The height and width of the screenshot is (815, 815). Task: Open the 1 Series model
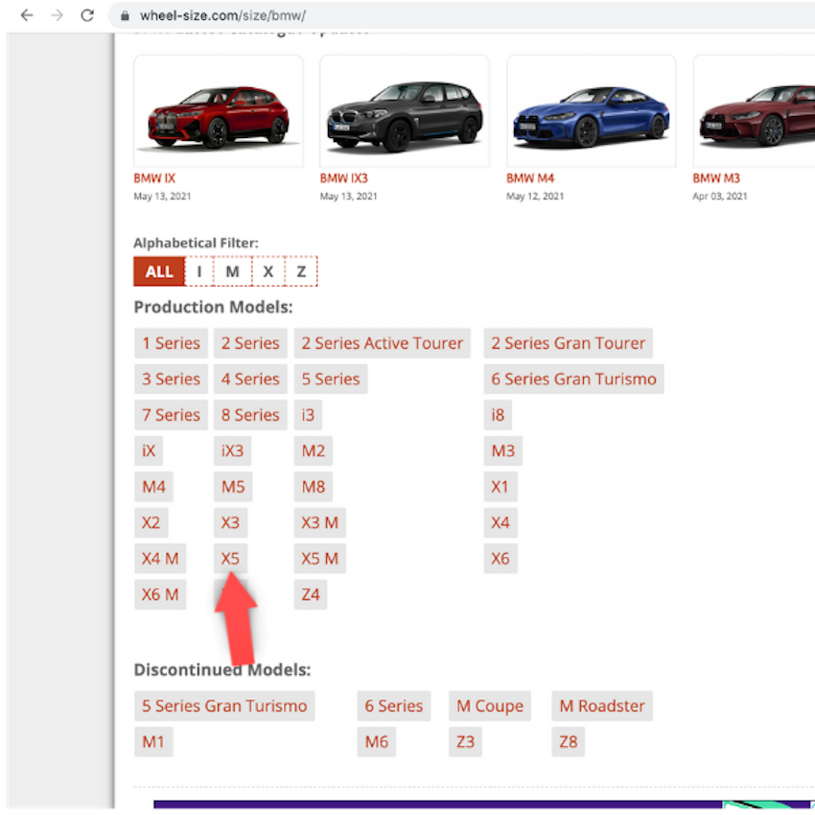coord(171,343)
